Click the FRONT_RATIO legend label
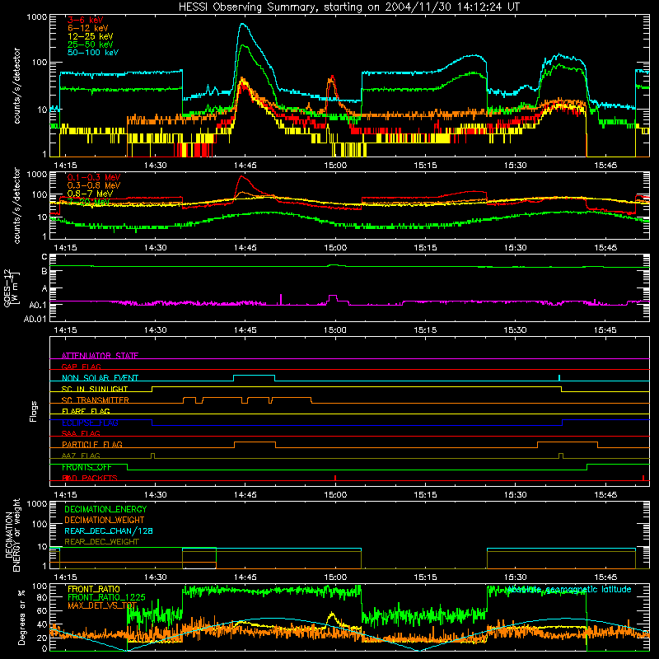659x659 pixels. click(x=94, y=590)
